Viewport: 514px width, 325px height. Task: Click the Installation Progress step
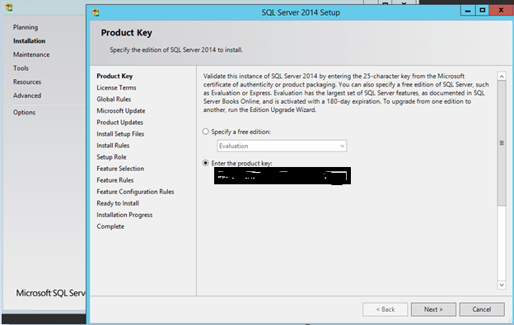pyautogui.click(x=124, y=215)
